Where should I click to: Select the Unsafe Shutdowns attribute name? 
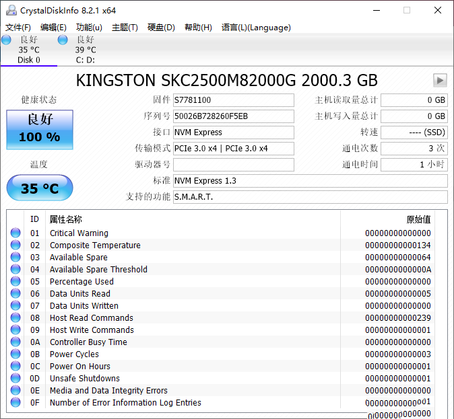[85, 379]
